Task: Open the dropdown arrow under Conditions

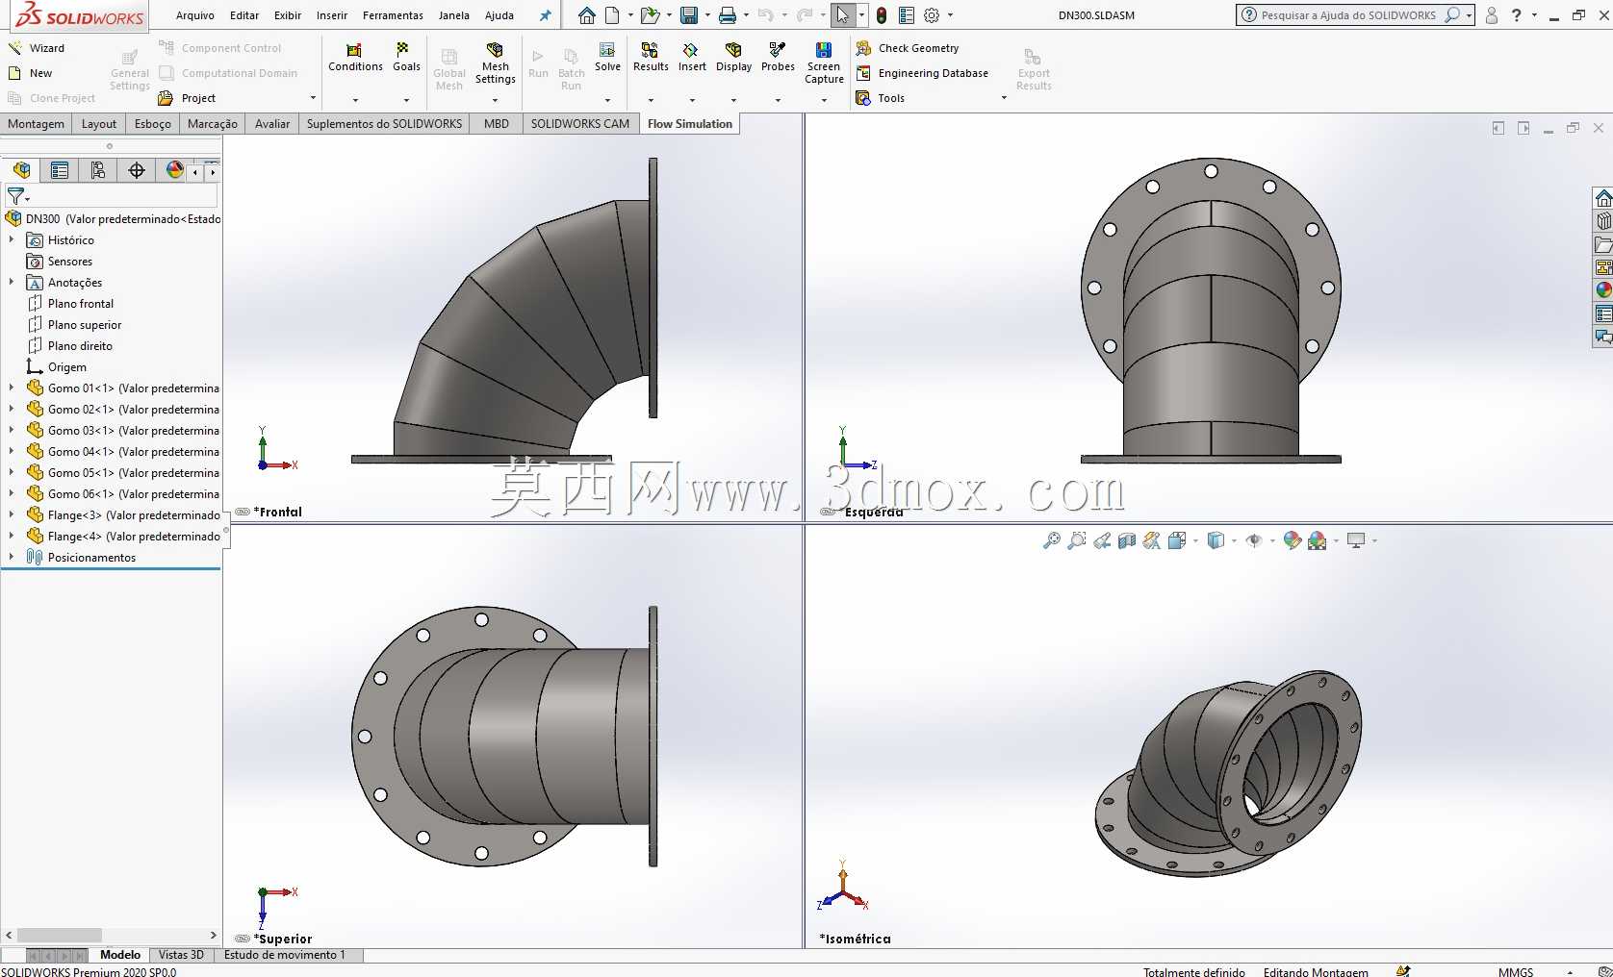Action: 355,100
